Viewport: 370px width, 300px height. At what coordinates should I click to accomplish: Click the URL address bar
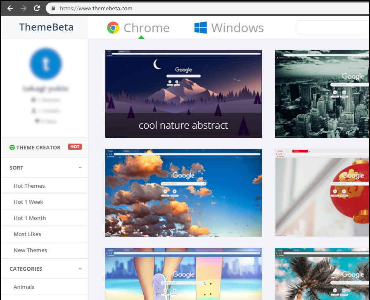click(x=208, y=9)
